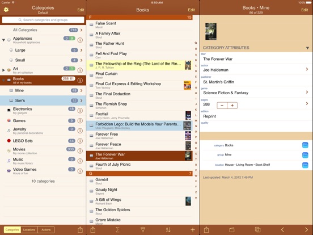The image size is (313, 235).
Task: Open info for Games category
Action: (80, 120)
